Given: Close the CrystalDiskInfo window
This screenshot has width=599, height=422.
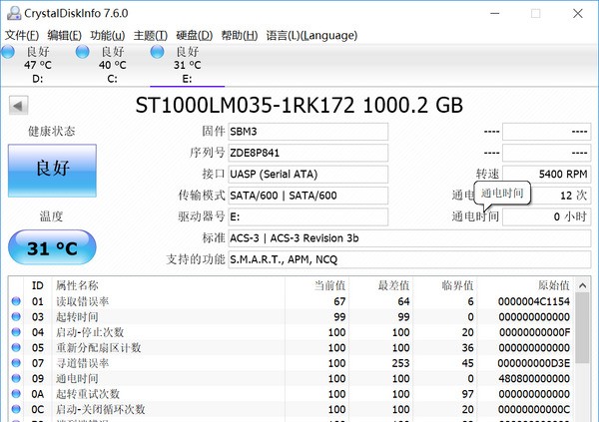Looking at the screenshot, I should (578, 13).
